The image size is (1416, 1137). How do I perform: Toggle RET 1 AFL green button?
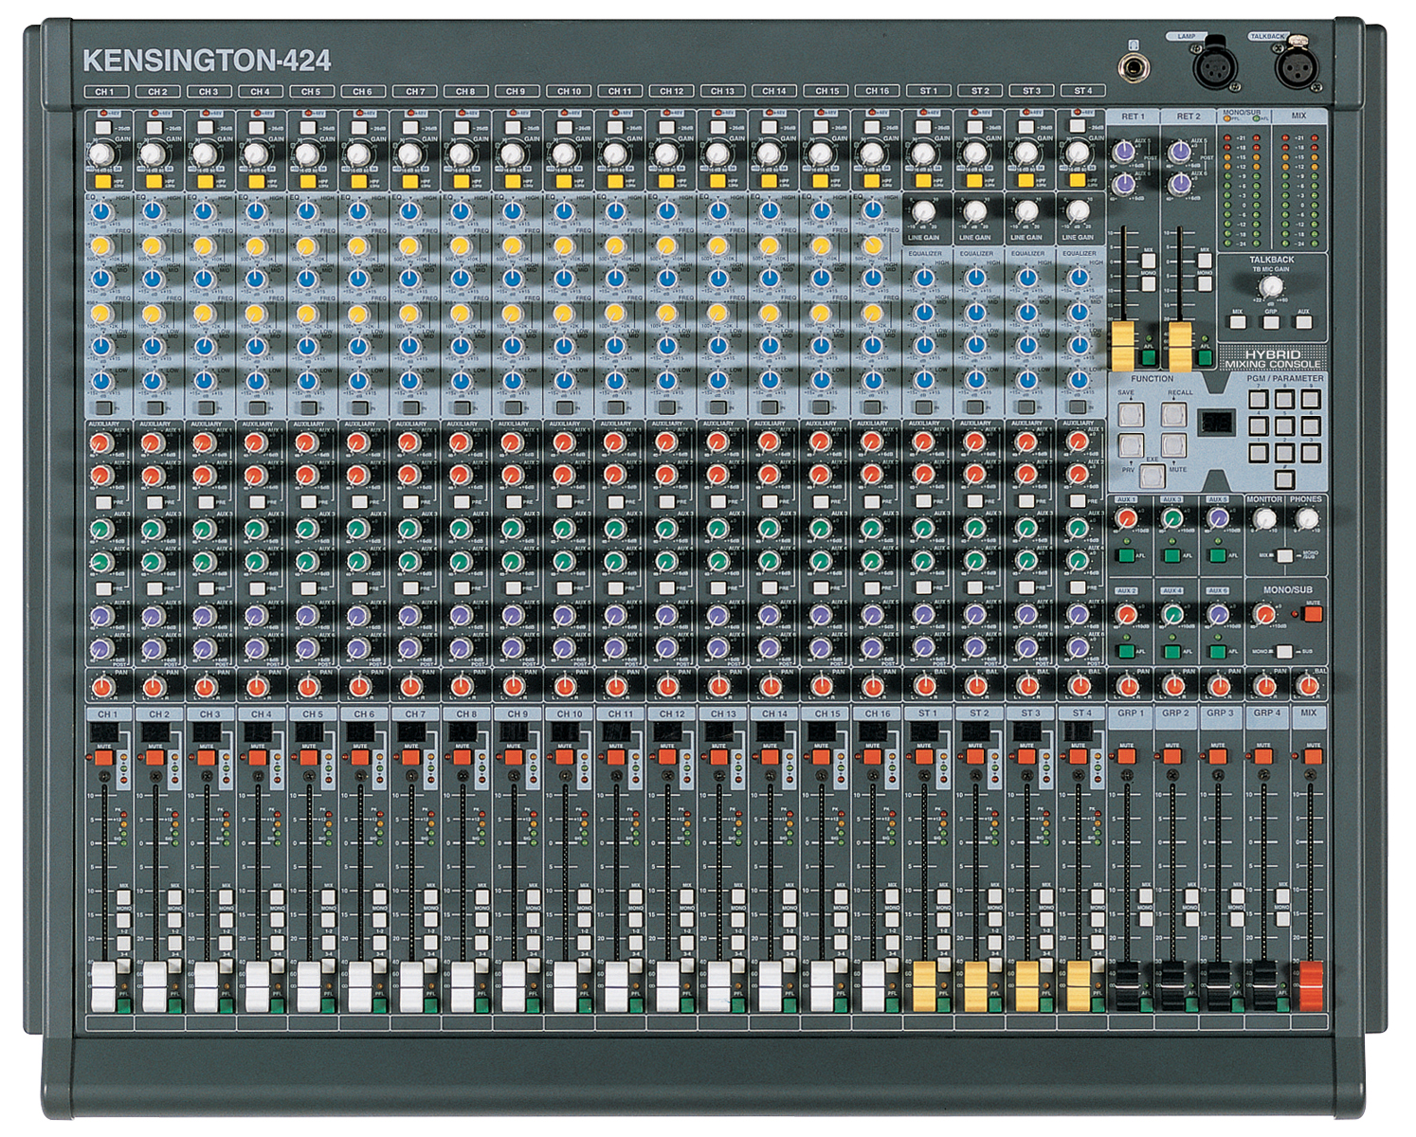pos(1148,357)
